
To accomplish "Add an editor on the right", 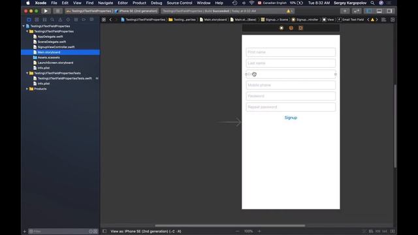I will (393, 20).
